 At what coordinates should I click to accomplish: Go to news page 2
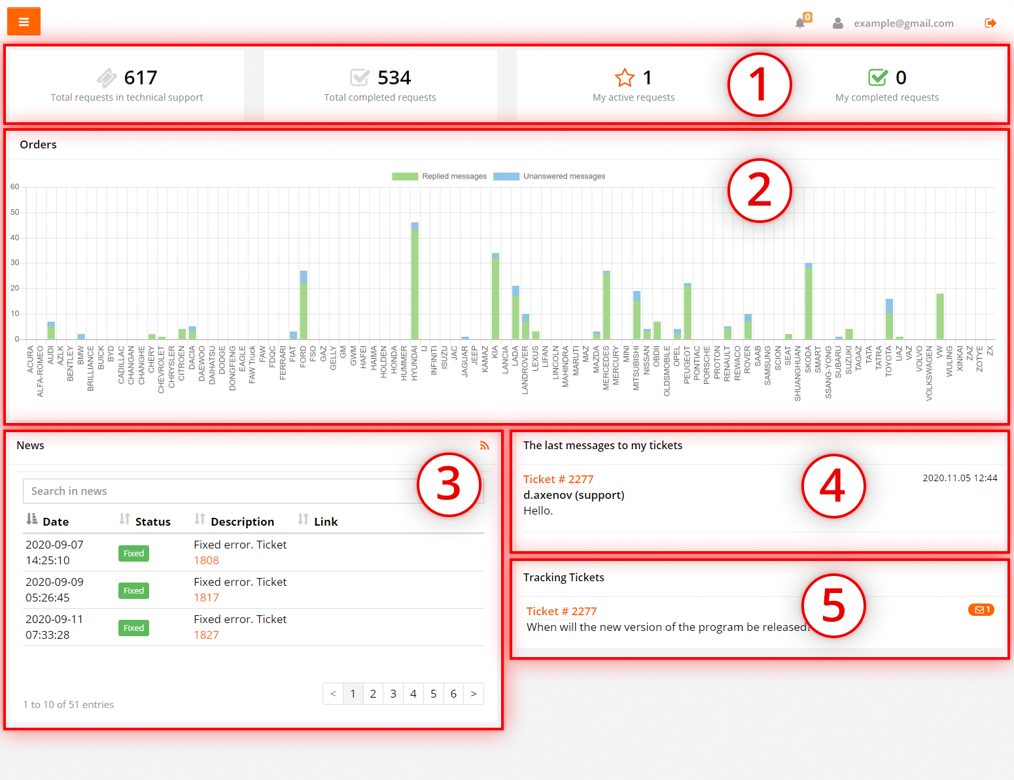[373, 694]
